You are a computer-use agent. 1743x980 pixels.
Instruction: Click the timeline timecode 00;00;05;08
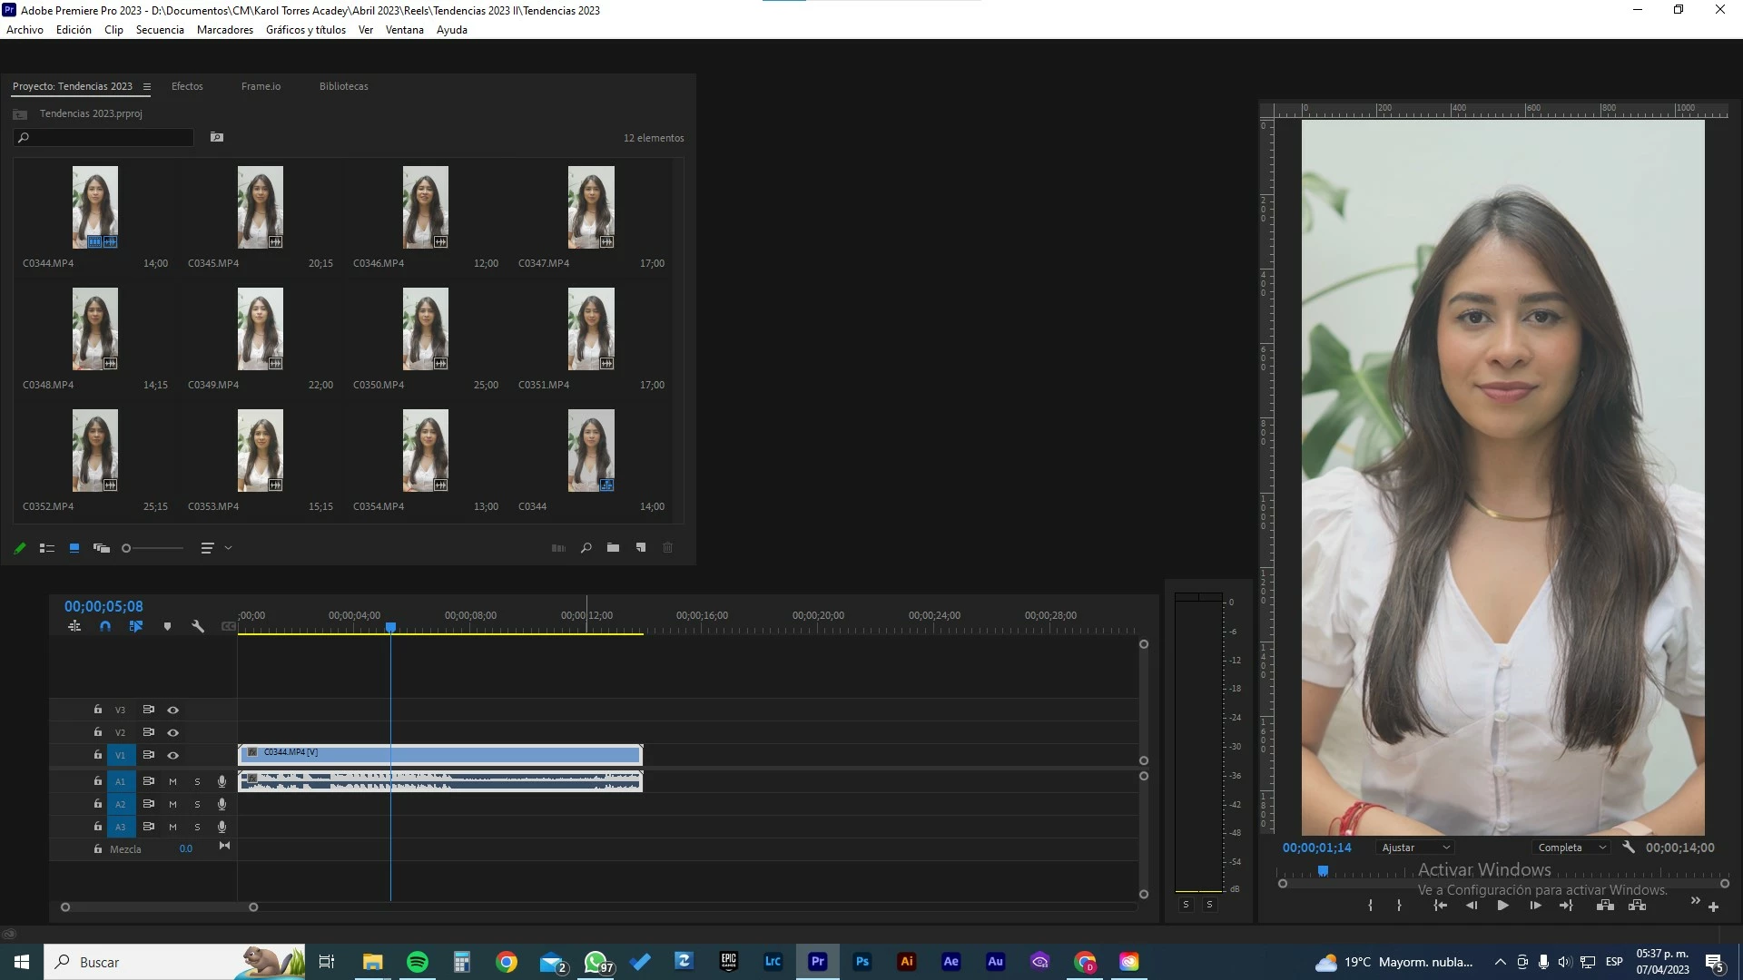click(103, 606)
